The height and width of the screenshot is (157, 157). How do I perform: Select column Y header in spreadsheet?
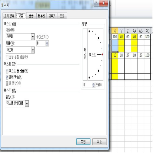click(x=121, y=31)
